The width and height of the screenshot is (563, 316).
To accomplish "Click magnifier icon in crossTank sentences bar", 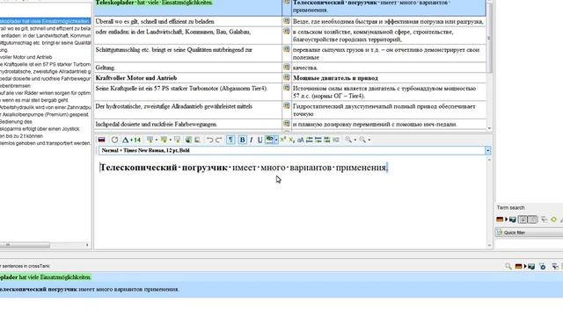I will (508, 266).
